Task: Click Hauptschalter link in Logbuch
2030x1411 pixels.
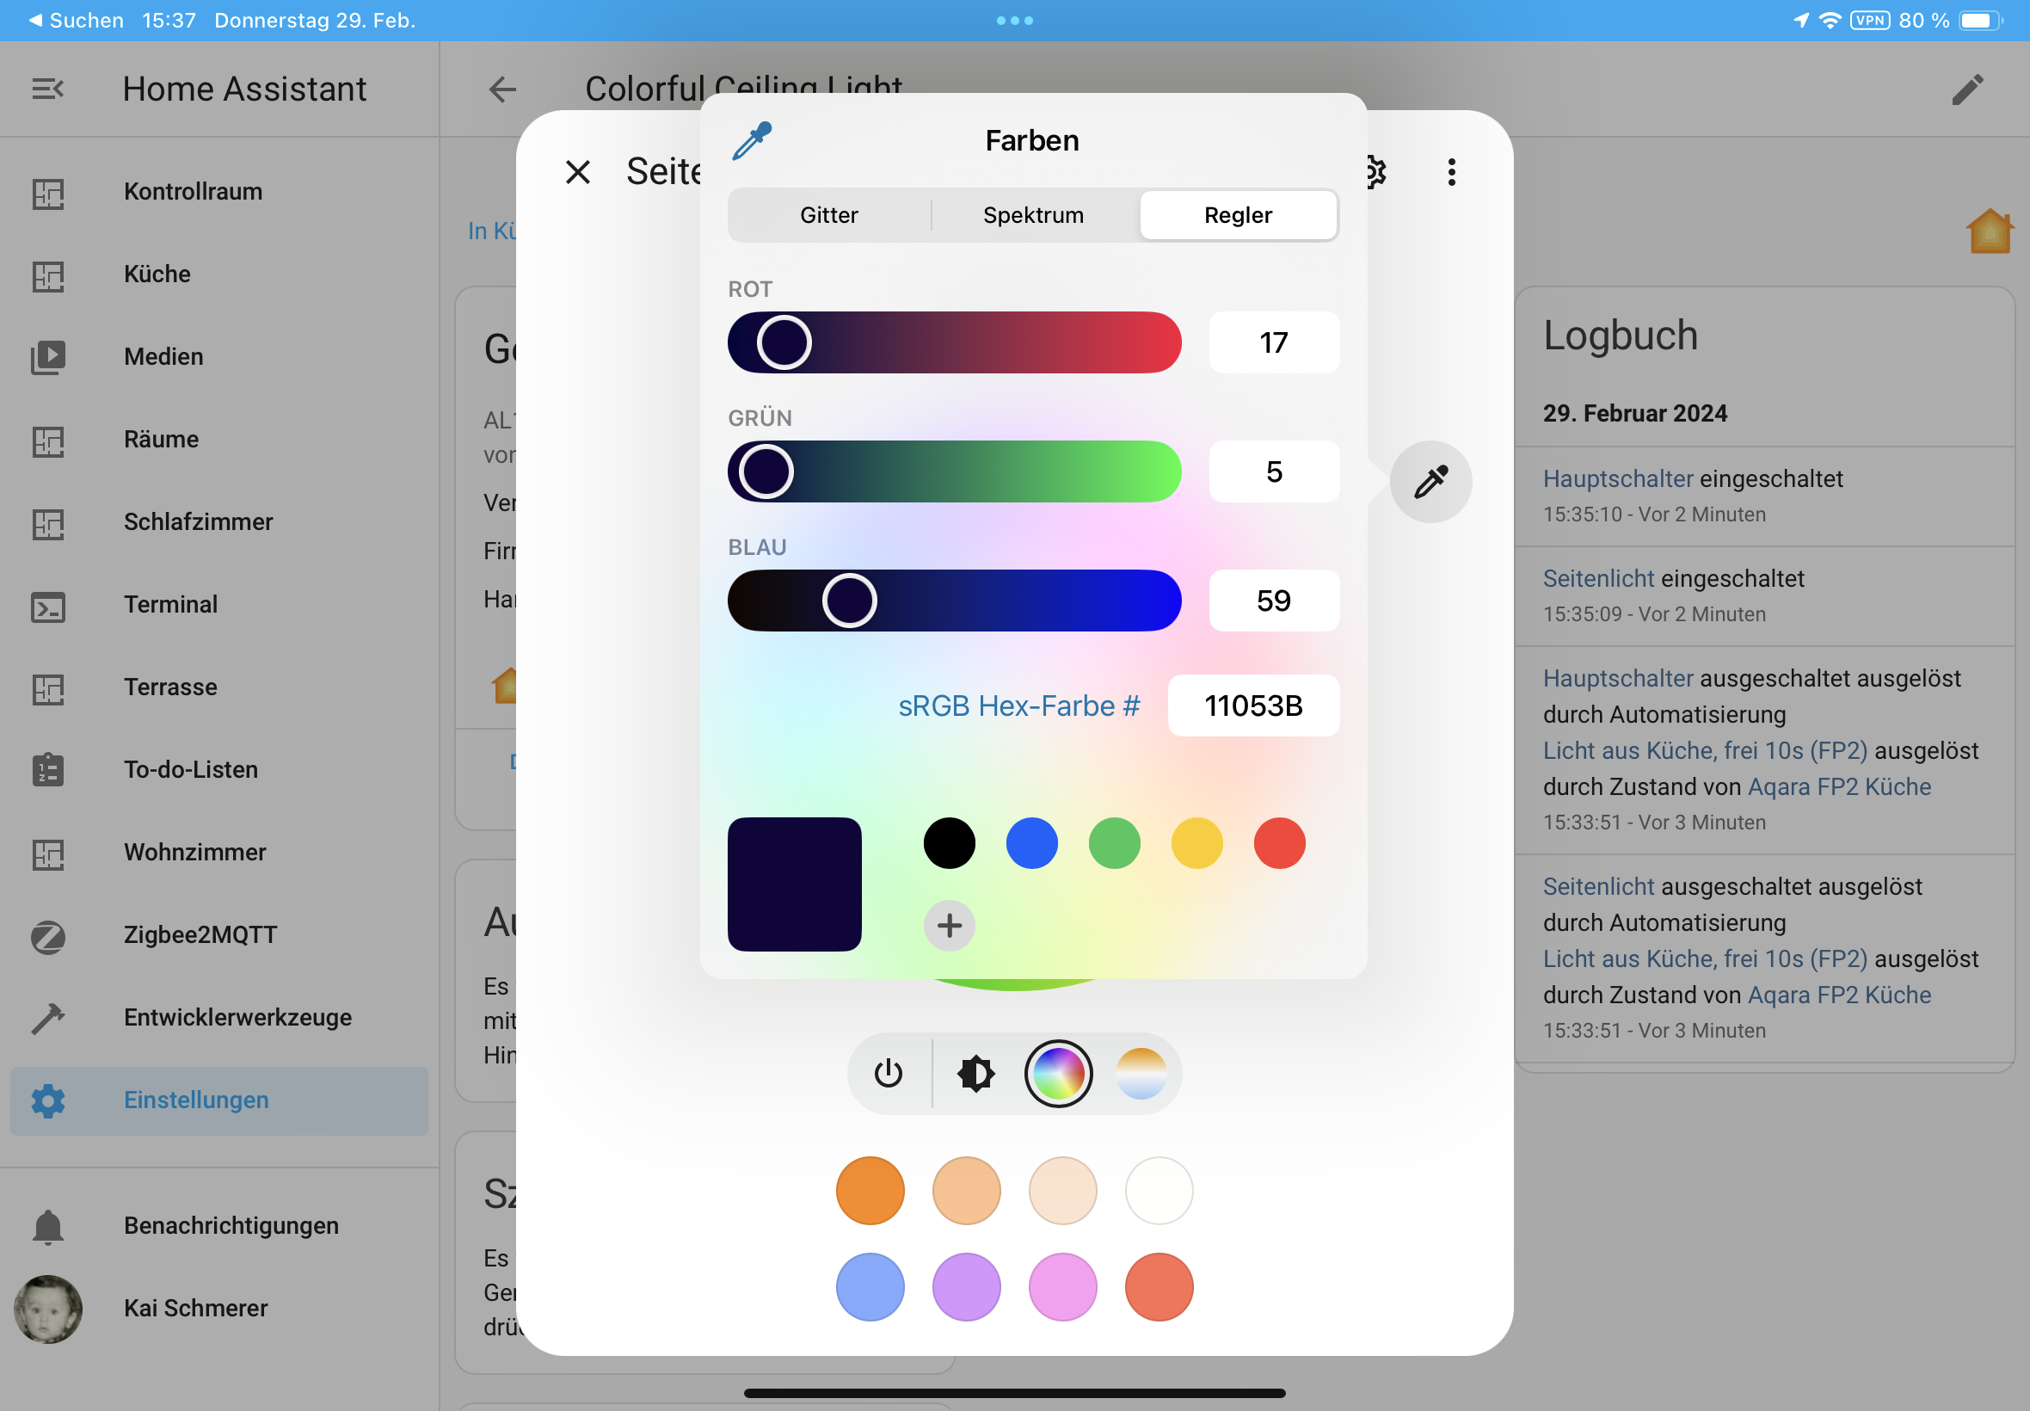Action: pos(1616,478)
